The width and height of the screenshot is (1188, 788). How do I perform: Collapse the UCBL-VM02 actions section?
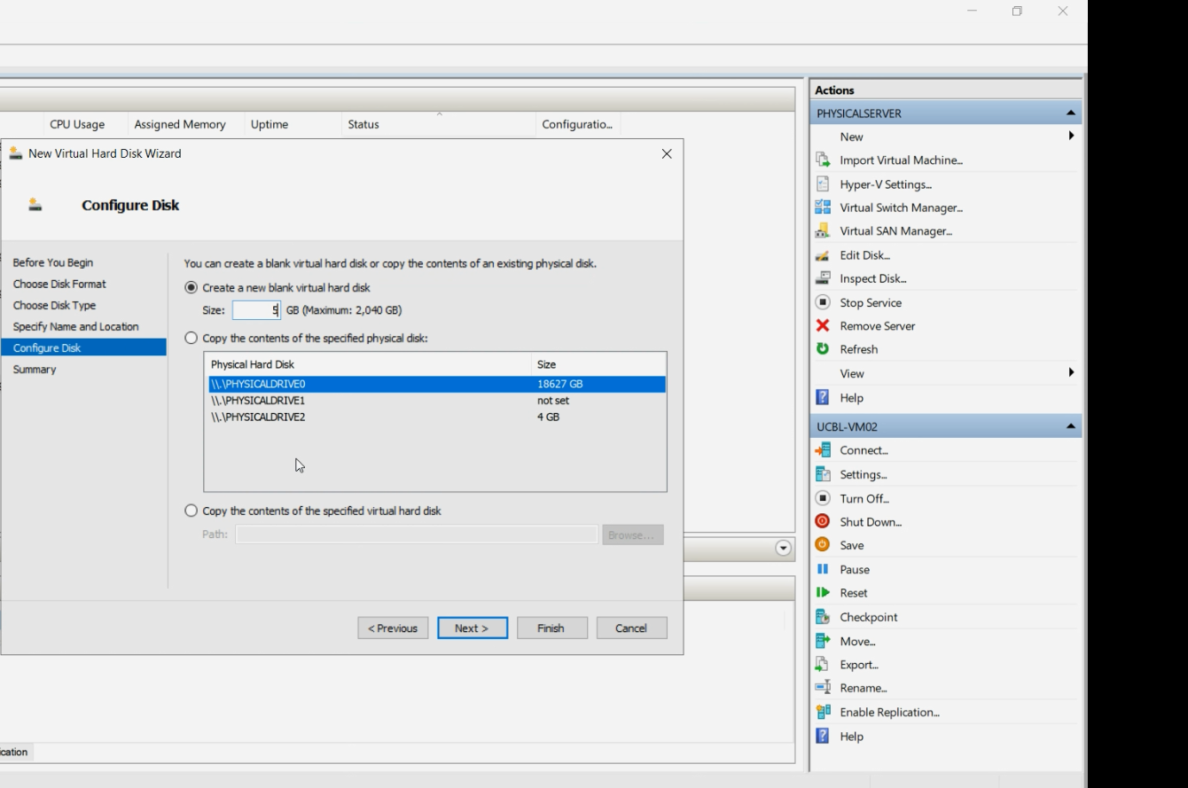(1070, 426)
